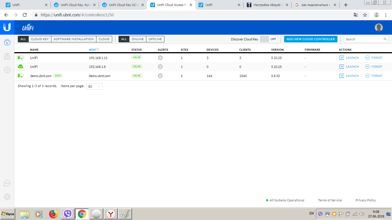Open the Terms of Service link
The height and width of the screenshot is (220, 392).
[x=330, y=200]
